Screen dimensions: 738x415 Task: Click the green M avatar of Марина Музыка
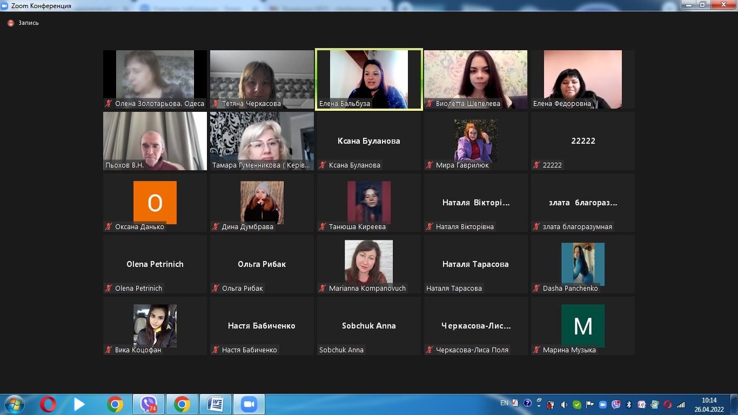582,326
